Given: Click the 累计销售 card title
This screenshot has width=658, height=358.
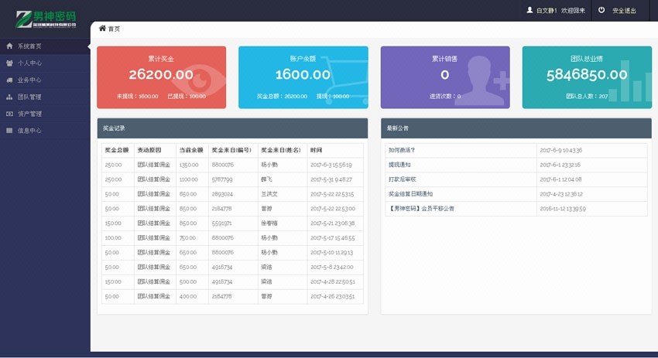Looking at the screenshot, I should [444, 59].
